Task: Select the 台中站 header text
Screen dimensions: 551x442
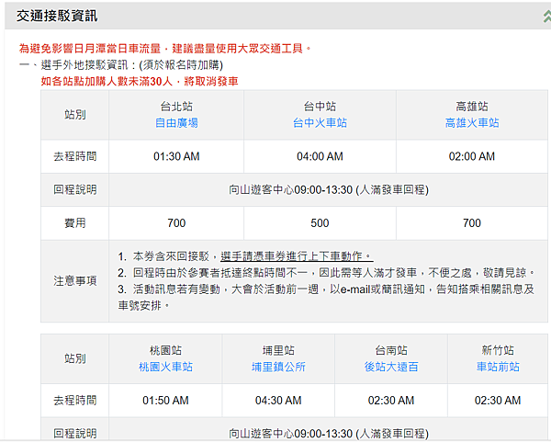Action: tap(320, 107)
